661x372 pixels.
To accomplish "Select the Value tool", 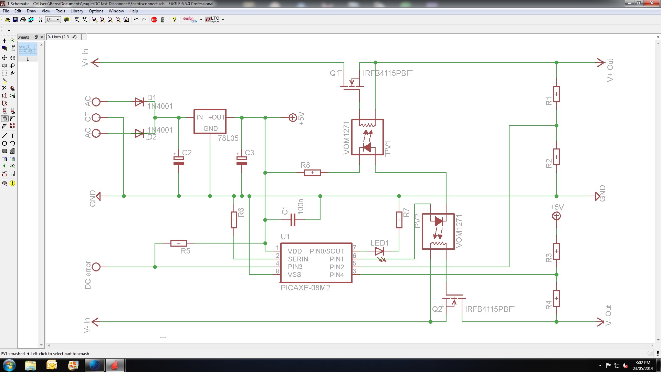I will [x=12, y=111].
